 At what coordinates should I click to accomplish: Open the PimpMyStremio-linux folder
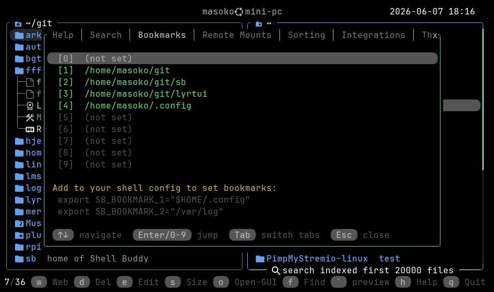point(311,259)
